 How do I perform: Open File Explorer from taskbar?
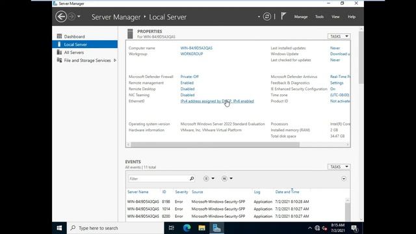click(x=202, y=228)
